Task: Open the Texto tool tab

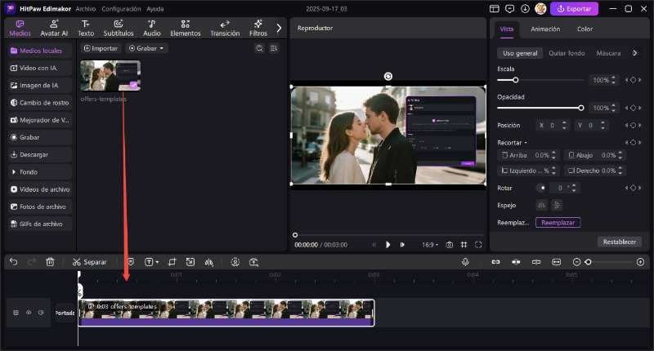Action: pyautogui.click(x=86, y=29)
